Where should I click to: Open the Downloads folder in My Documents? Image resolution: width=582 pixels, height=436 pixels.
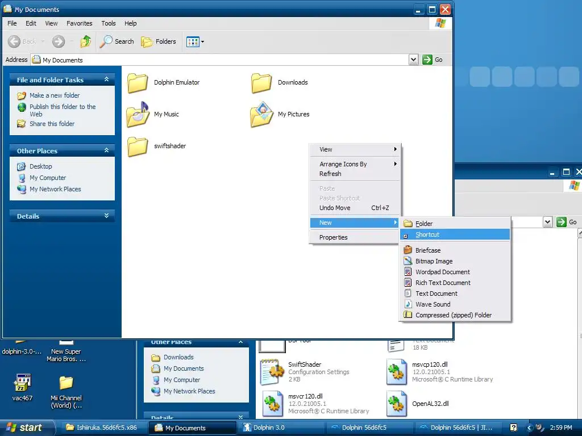(261, 83)
